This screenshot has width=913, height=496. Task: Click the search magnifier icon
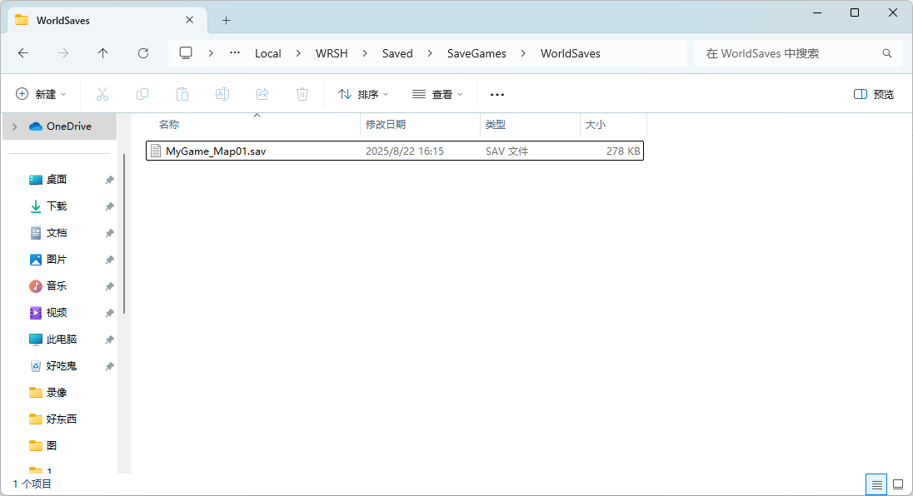[887, 53]
